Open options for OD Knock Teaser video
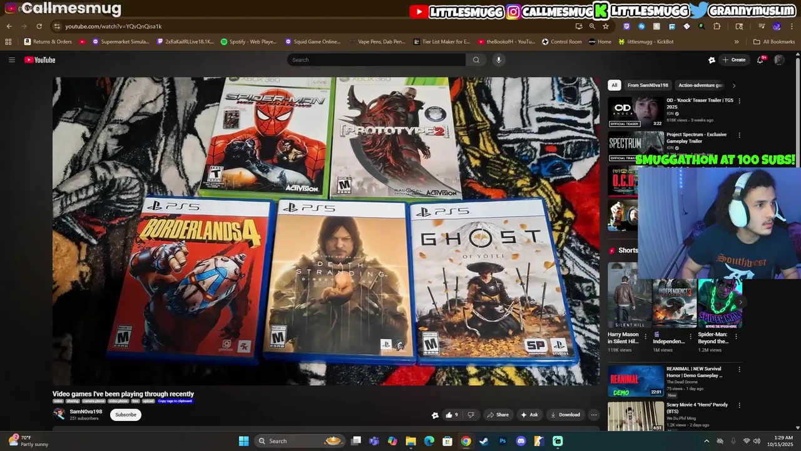Viewport: 801px width, 451px height. click(739, 101)
